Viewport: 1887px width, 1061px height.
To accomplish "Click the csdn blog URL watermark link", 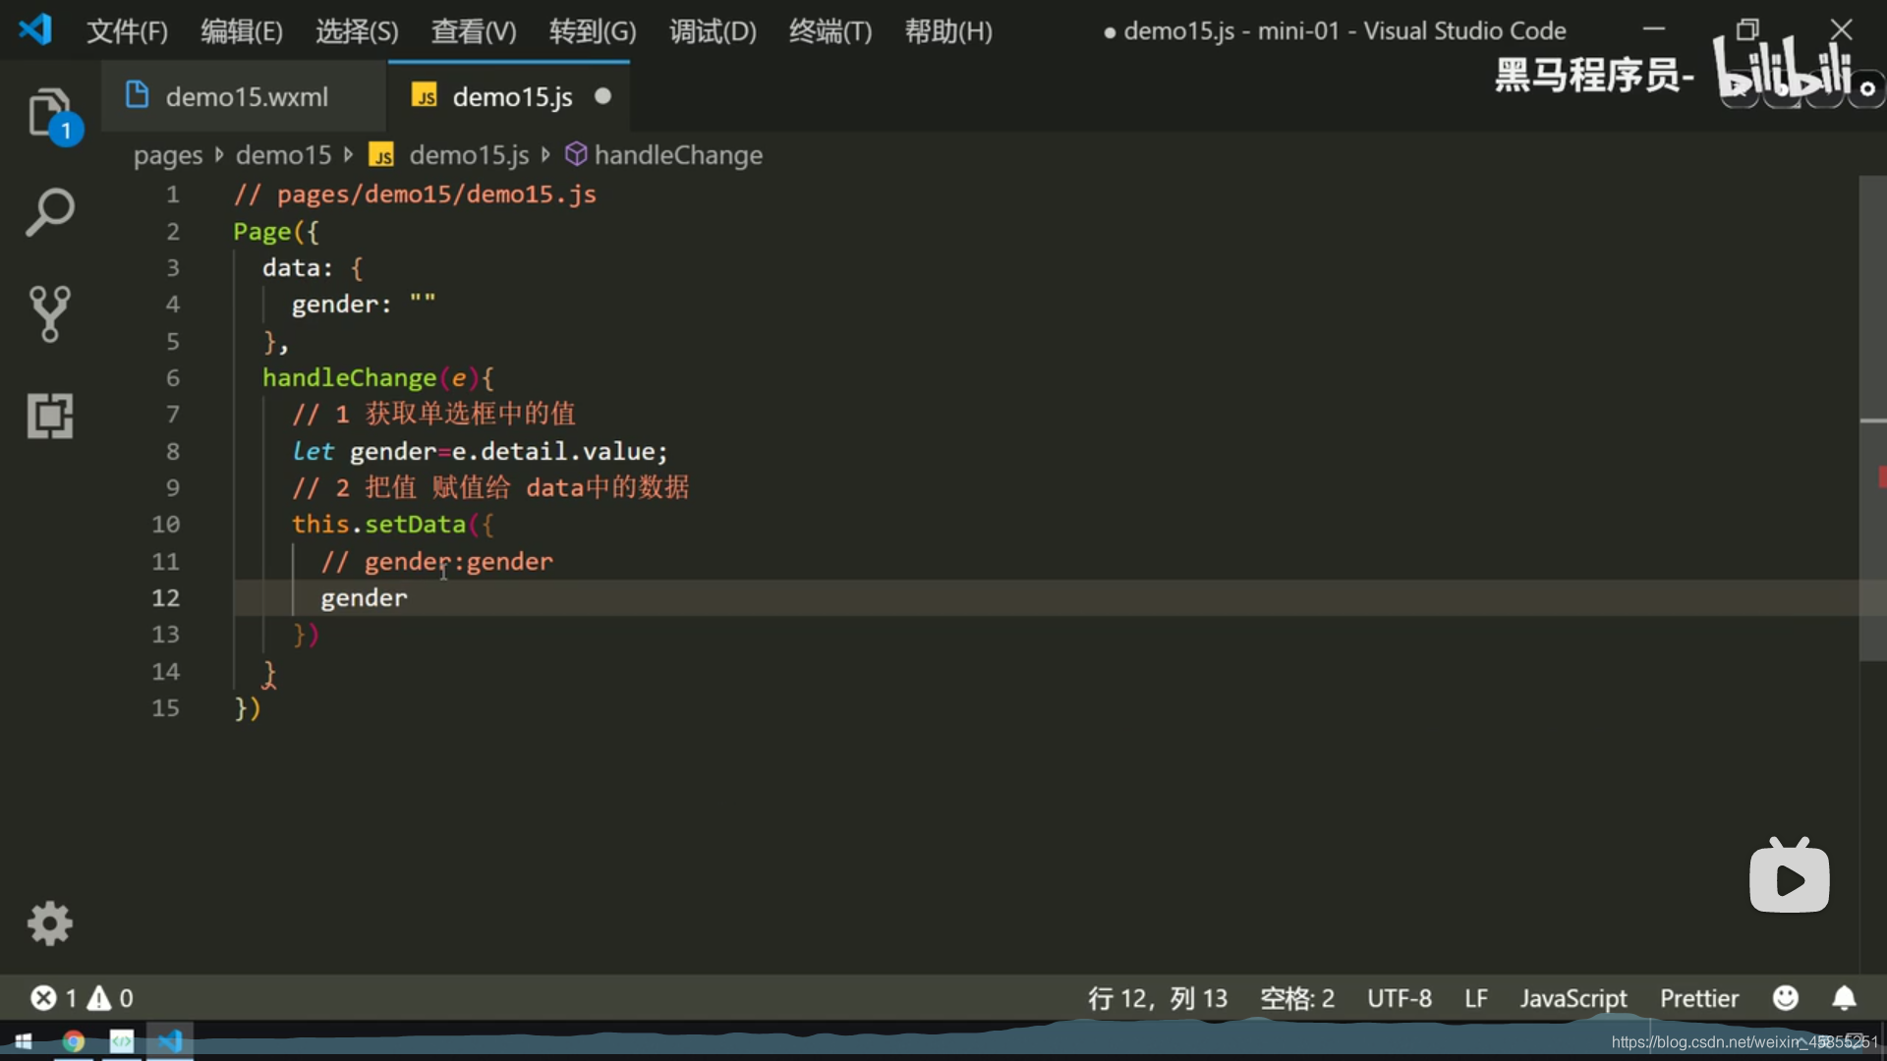I will (1744, 1042).
